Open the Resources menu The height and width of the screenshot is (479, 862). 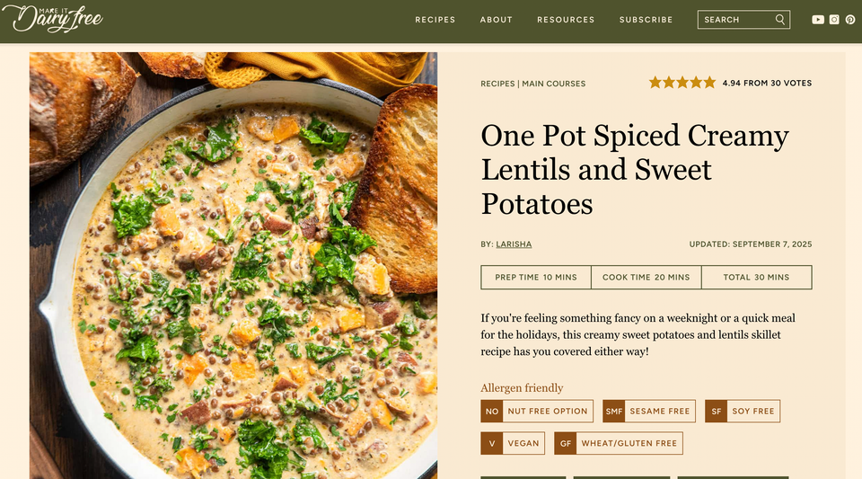click(566, 20)
